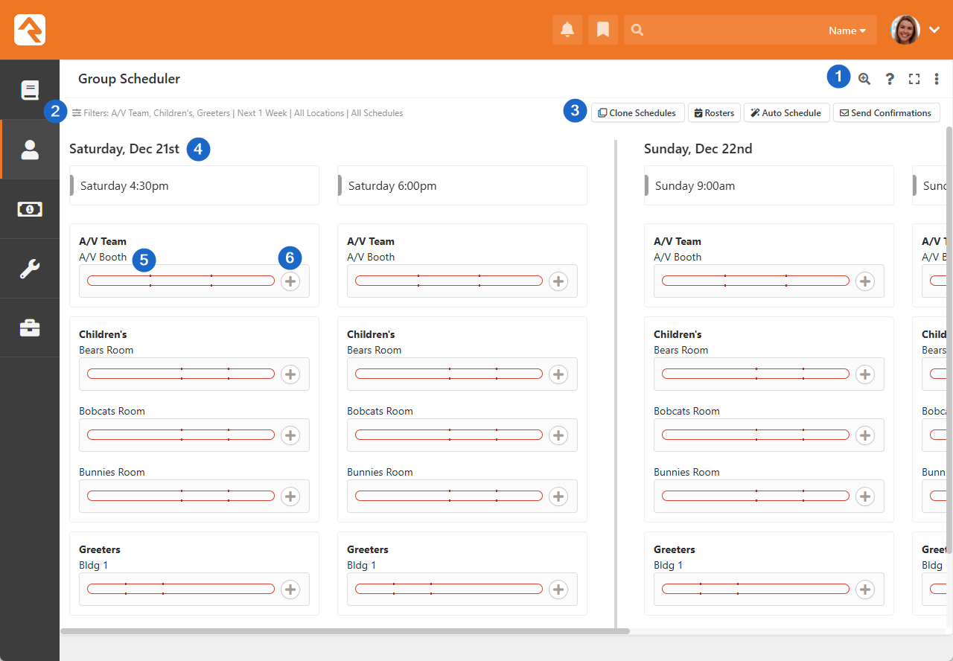Click Sunday 9:00am Greeters Bldg 1 capacity bar
The width and height of the screenshot is (953, 661).
[x=756, y=589]
